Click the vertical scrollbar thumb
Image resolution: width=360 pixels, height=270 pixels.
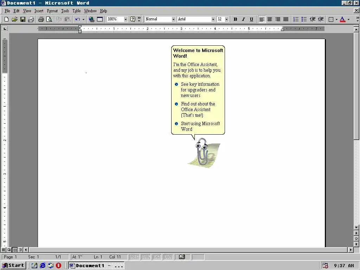point(356,86)
